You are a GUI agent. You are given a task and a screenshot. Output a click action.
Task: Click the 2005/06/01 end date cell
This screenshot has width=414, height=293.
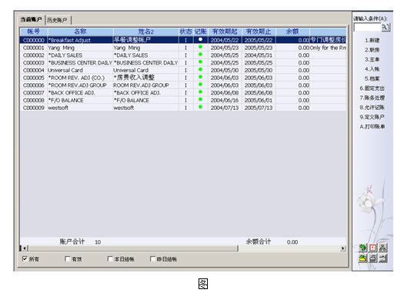[259, 100]
